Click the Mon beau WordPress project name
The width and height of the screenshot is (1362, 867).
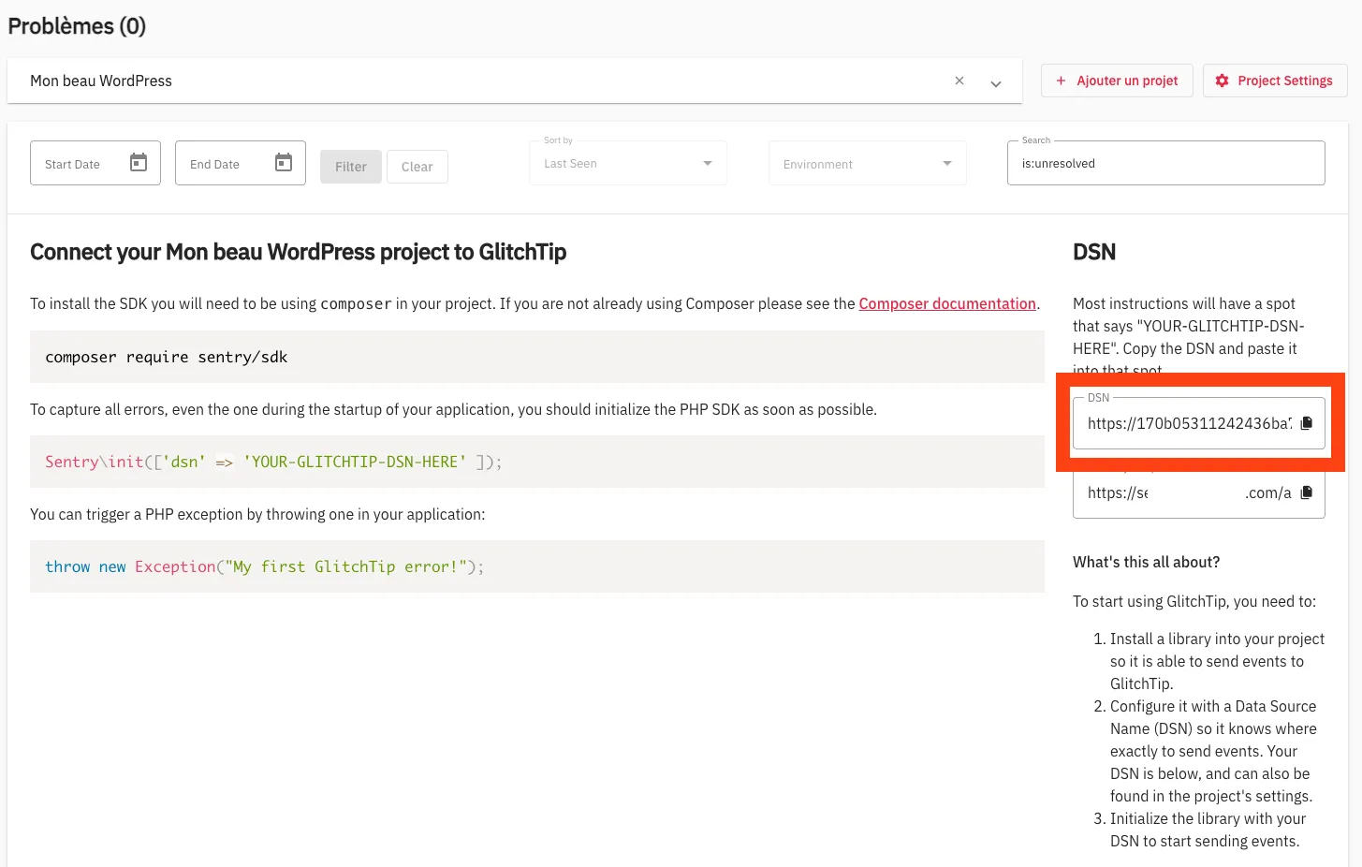pyautogui.click(x=101, y=81)
